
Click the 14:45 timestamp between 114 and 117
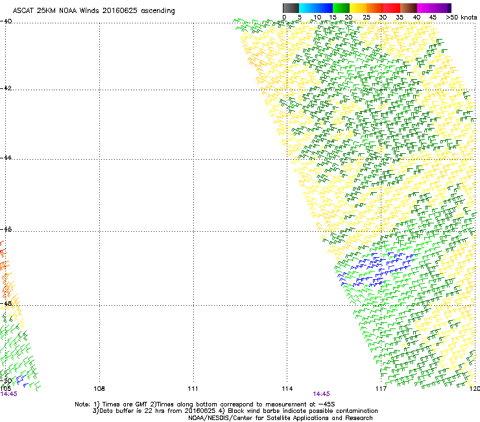(321, 394)
